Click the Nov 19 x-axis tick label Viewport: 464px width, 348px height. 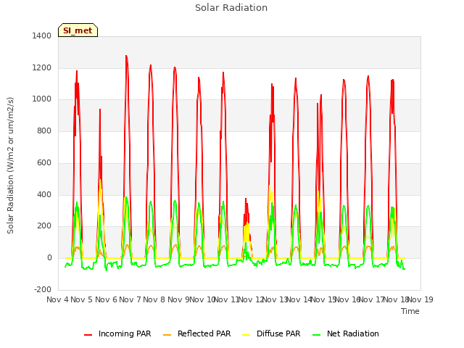click(x=420, y=299)
